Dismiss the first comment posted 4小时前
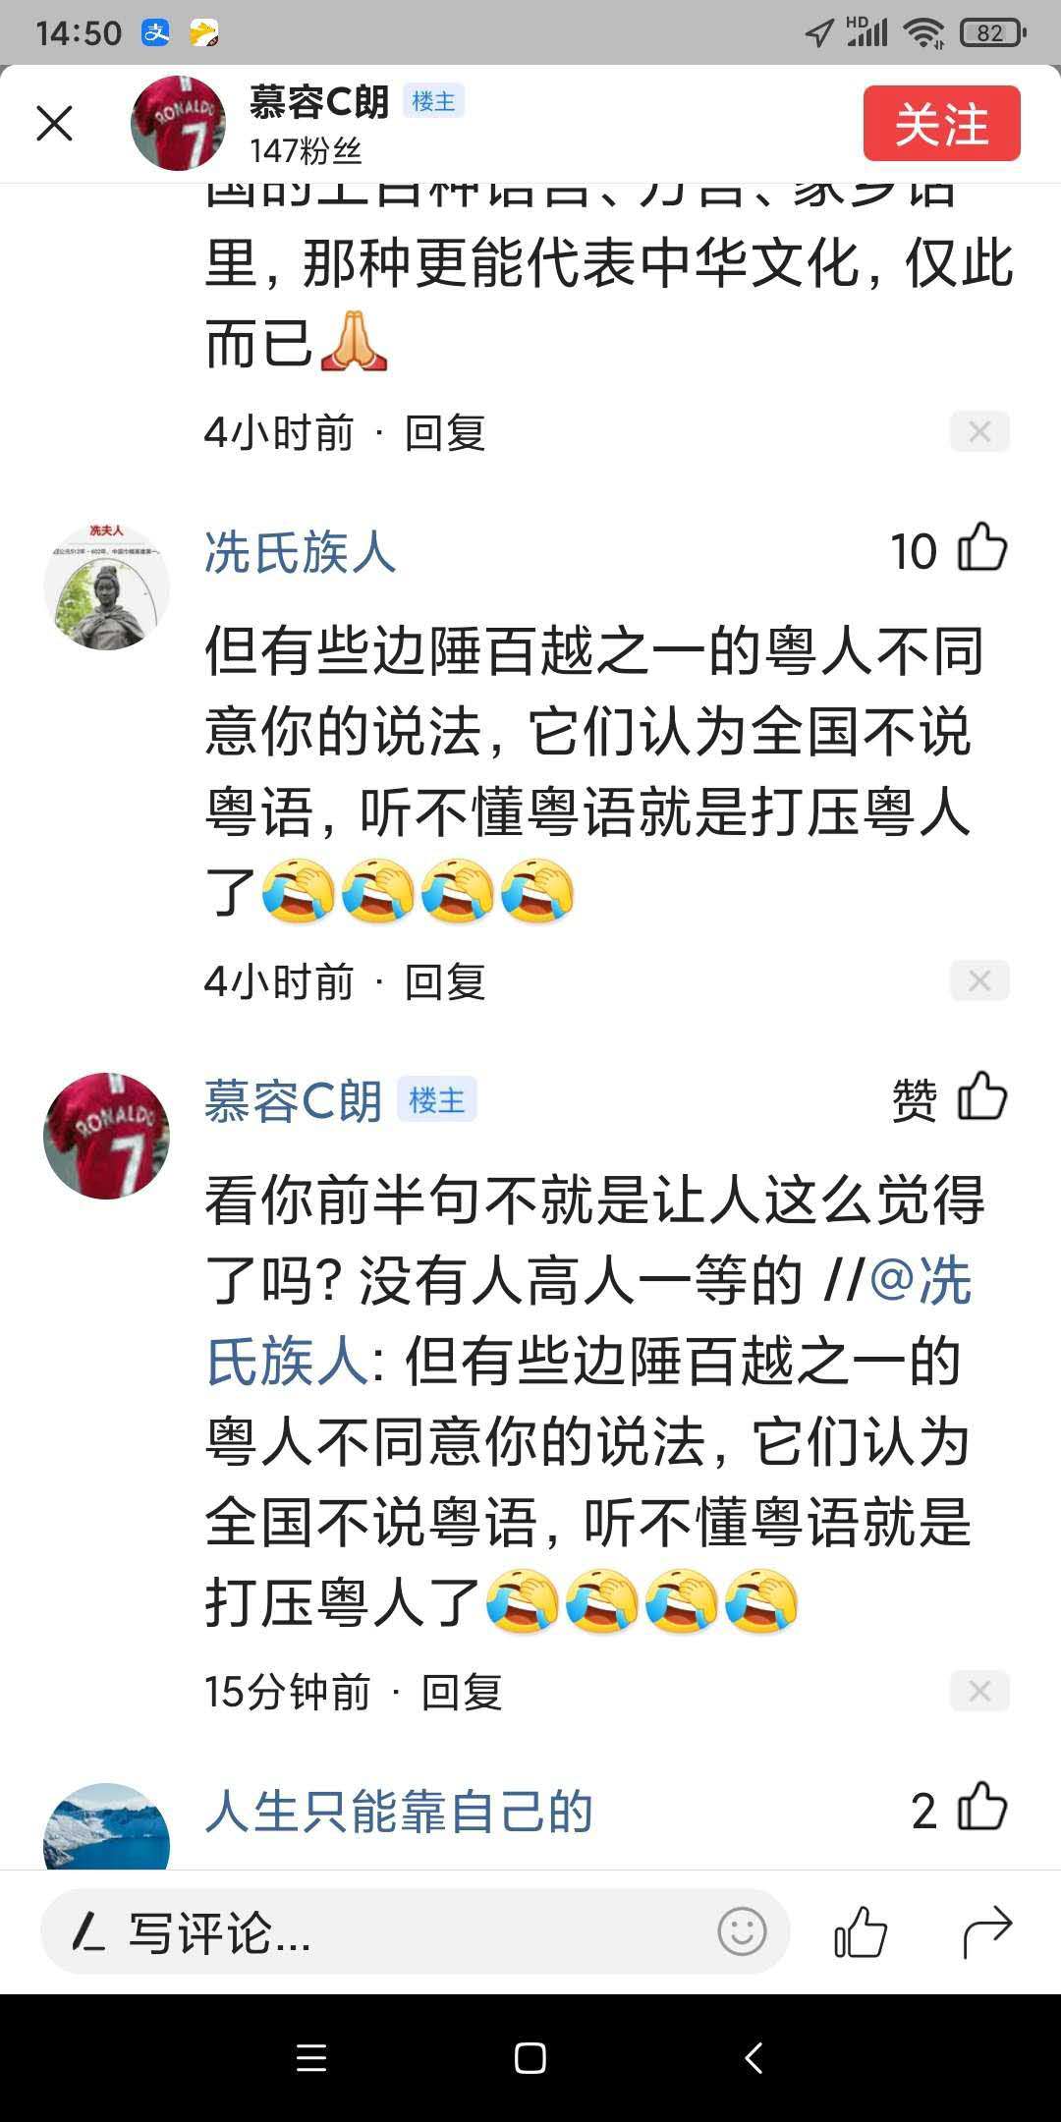Image resolution: width=1061 pixels, height=2122 pixels. (979, 432)
